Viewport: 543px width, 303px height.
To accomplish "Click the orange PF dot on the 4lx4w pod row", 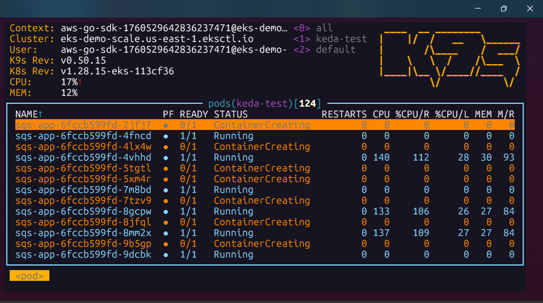I will pos(166,147).
